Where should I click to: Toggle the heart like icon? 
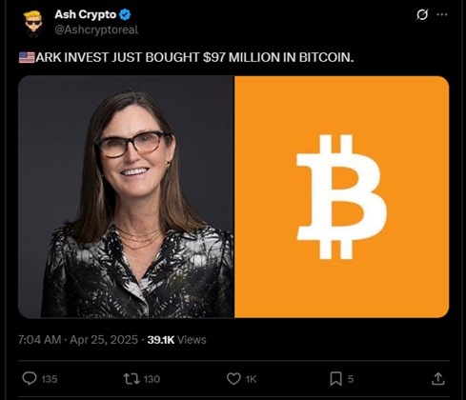click(x=233, y=379)
